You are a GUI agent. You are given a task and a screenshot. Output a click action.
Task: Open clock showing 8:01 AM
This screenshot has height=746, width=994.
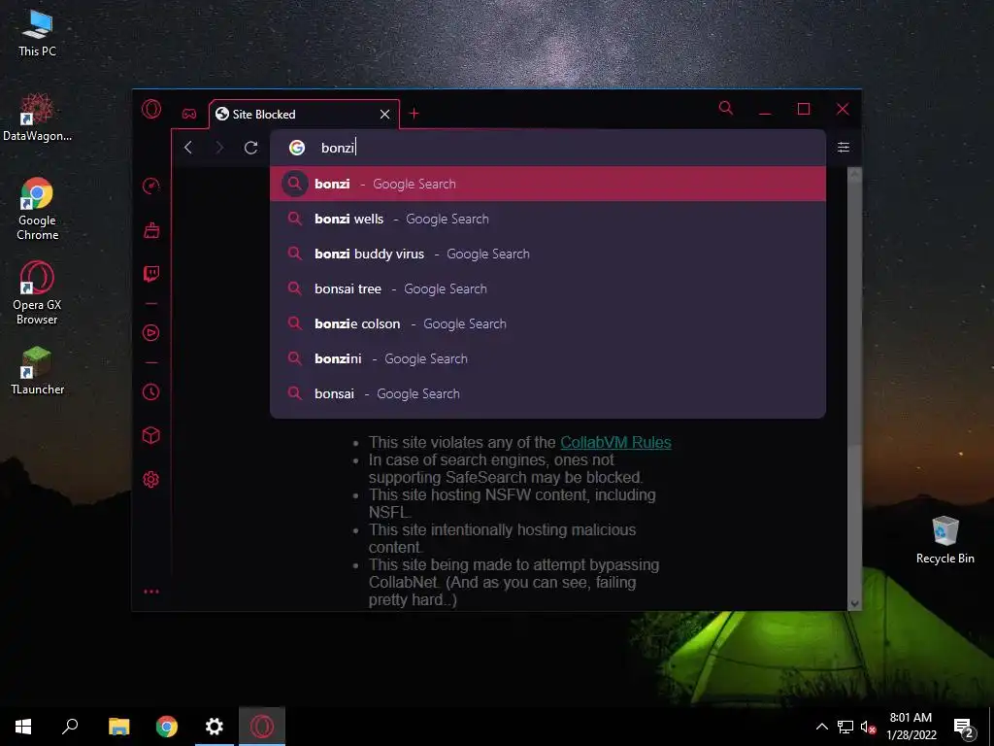(911, 727)
